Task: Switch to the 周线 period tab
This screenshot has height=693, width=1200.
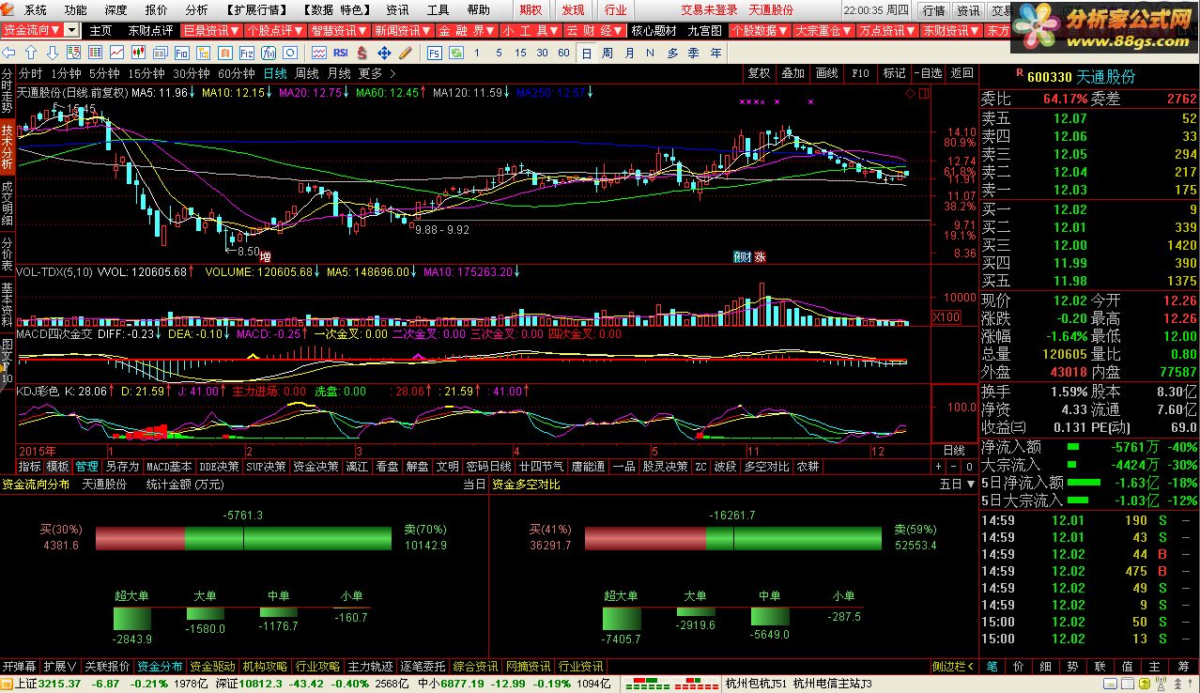Action: [x=307, y=73]
